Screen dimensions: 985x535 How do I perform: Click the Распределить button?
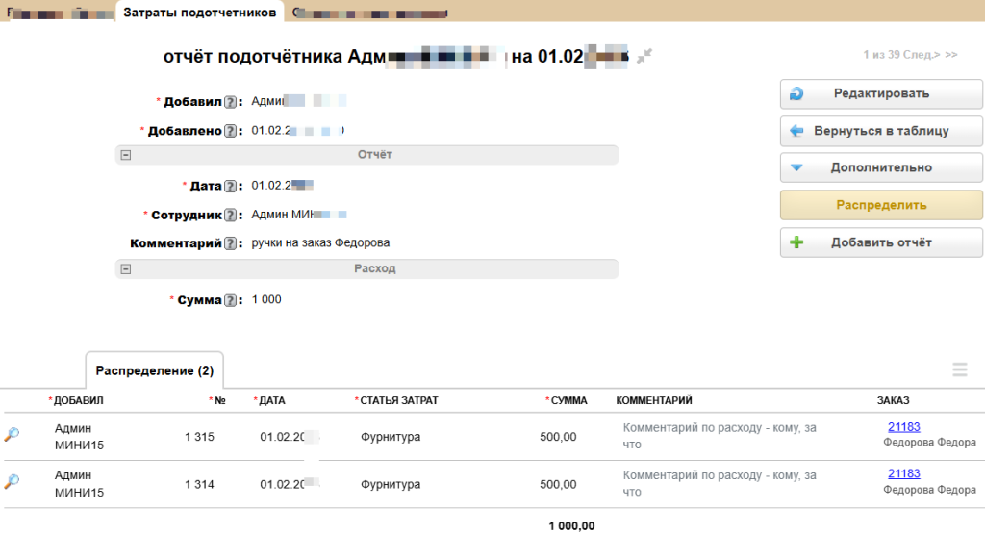pyautogui.click(x=880, y=205)
